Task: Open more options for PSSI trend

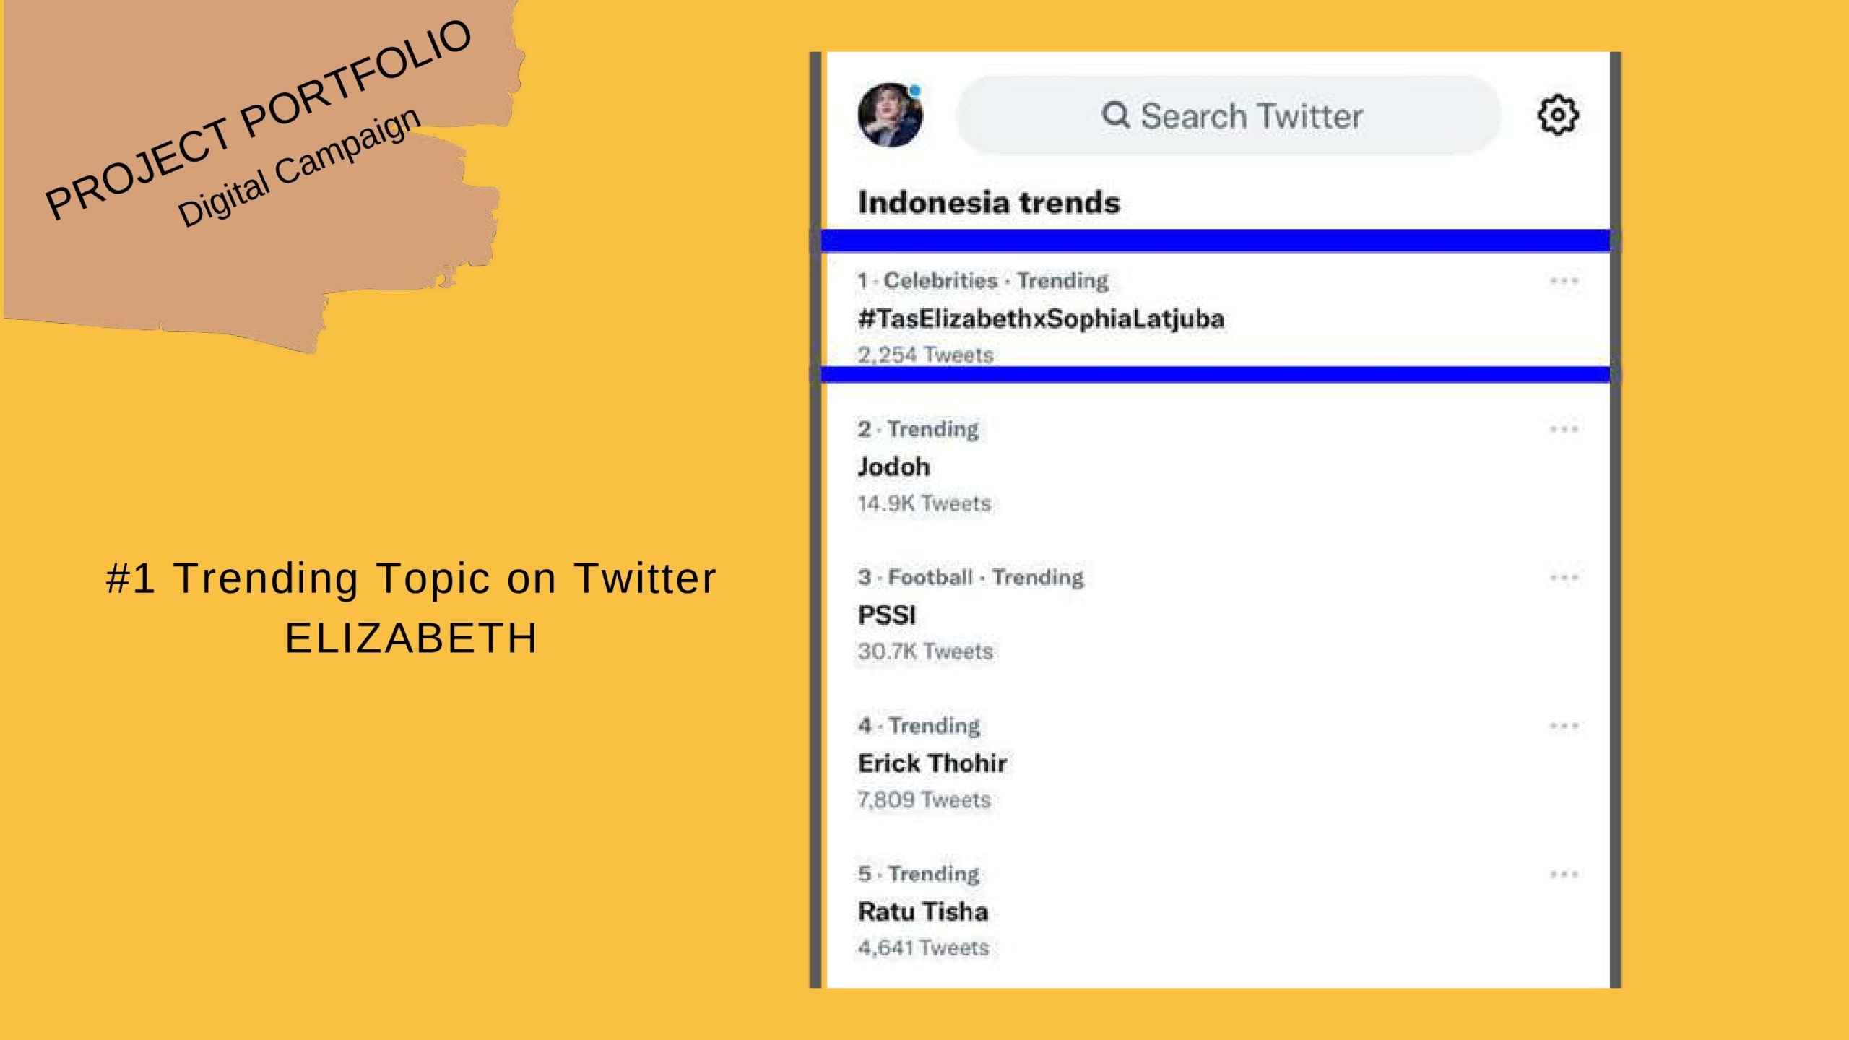Action: (1564, 578)
